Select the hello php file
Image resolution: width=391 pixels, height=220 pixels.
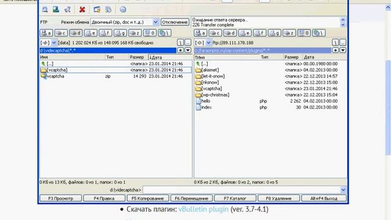pos(270,101)
